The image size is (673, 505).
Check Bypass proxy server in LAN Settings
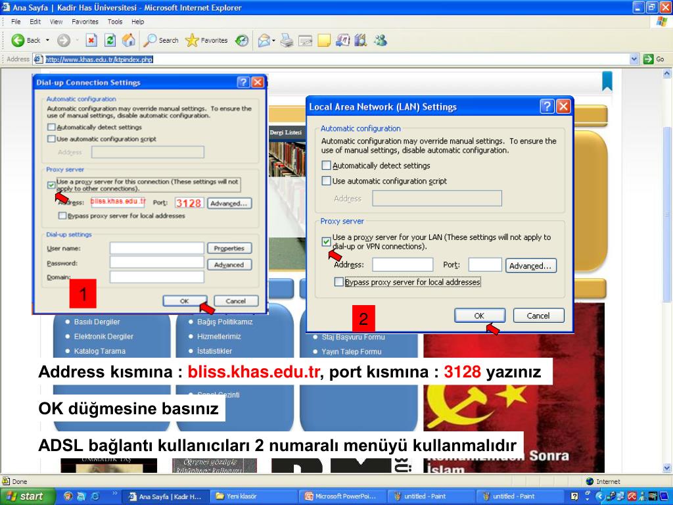338,281
